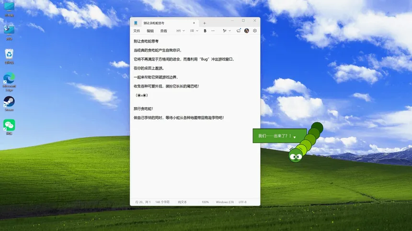Click the line 做自己事情的同时
This screenshot has height=231, width=412.
pos(179,118)
